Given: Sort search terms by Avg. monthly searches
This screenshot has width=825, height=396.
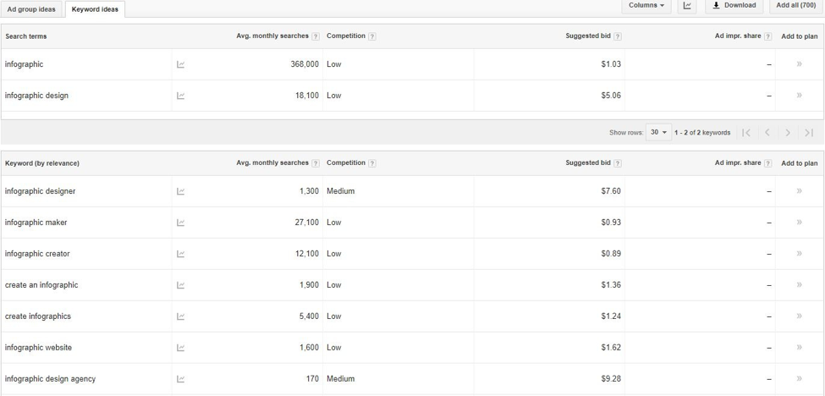Looking at the screenshot, I should (x=272, y=36).
